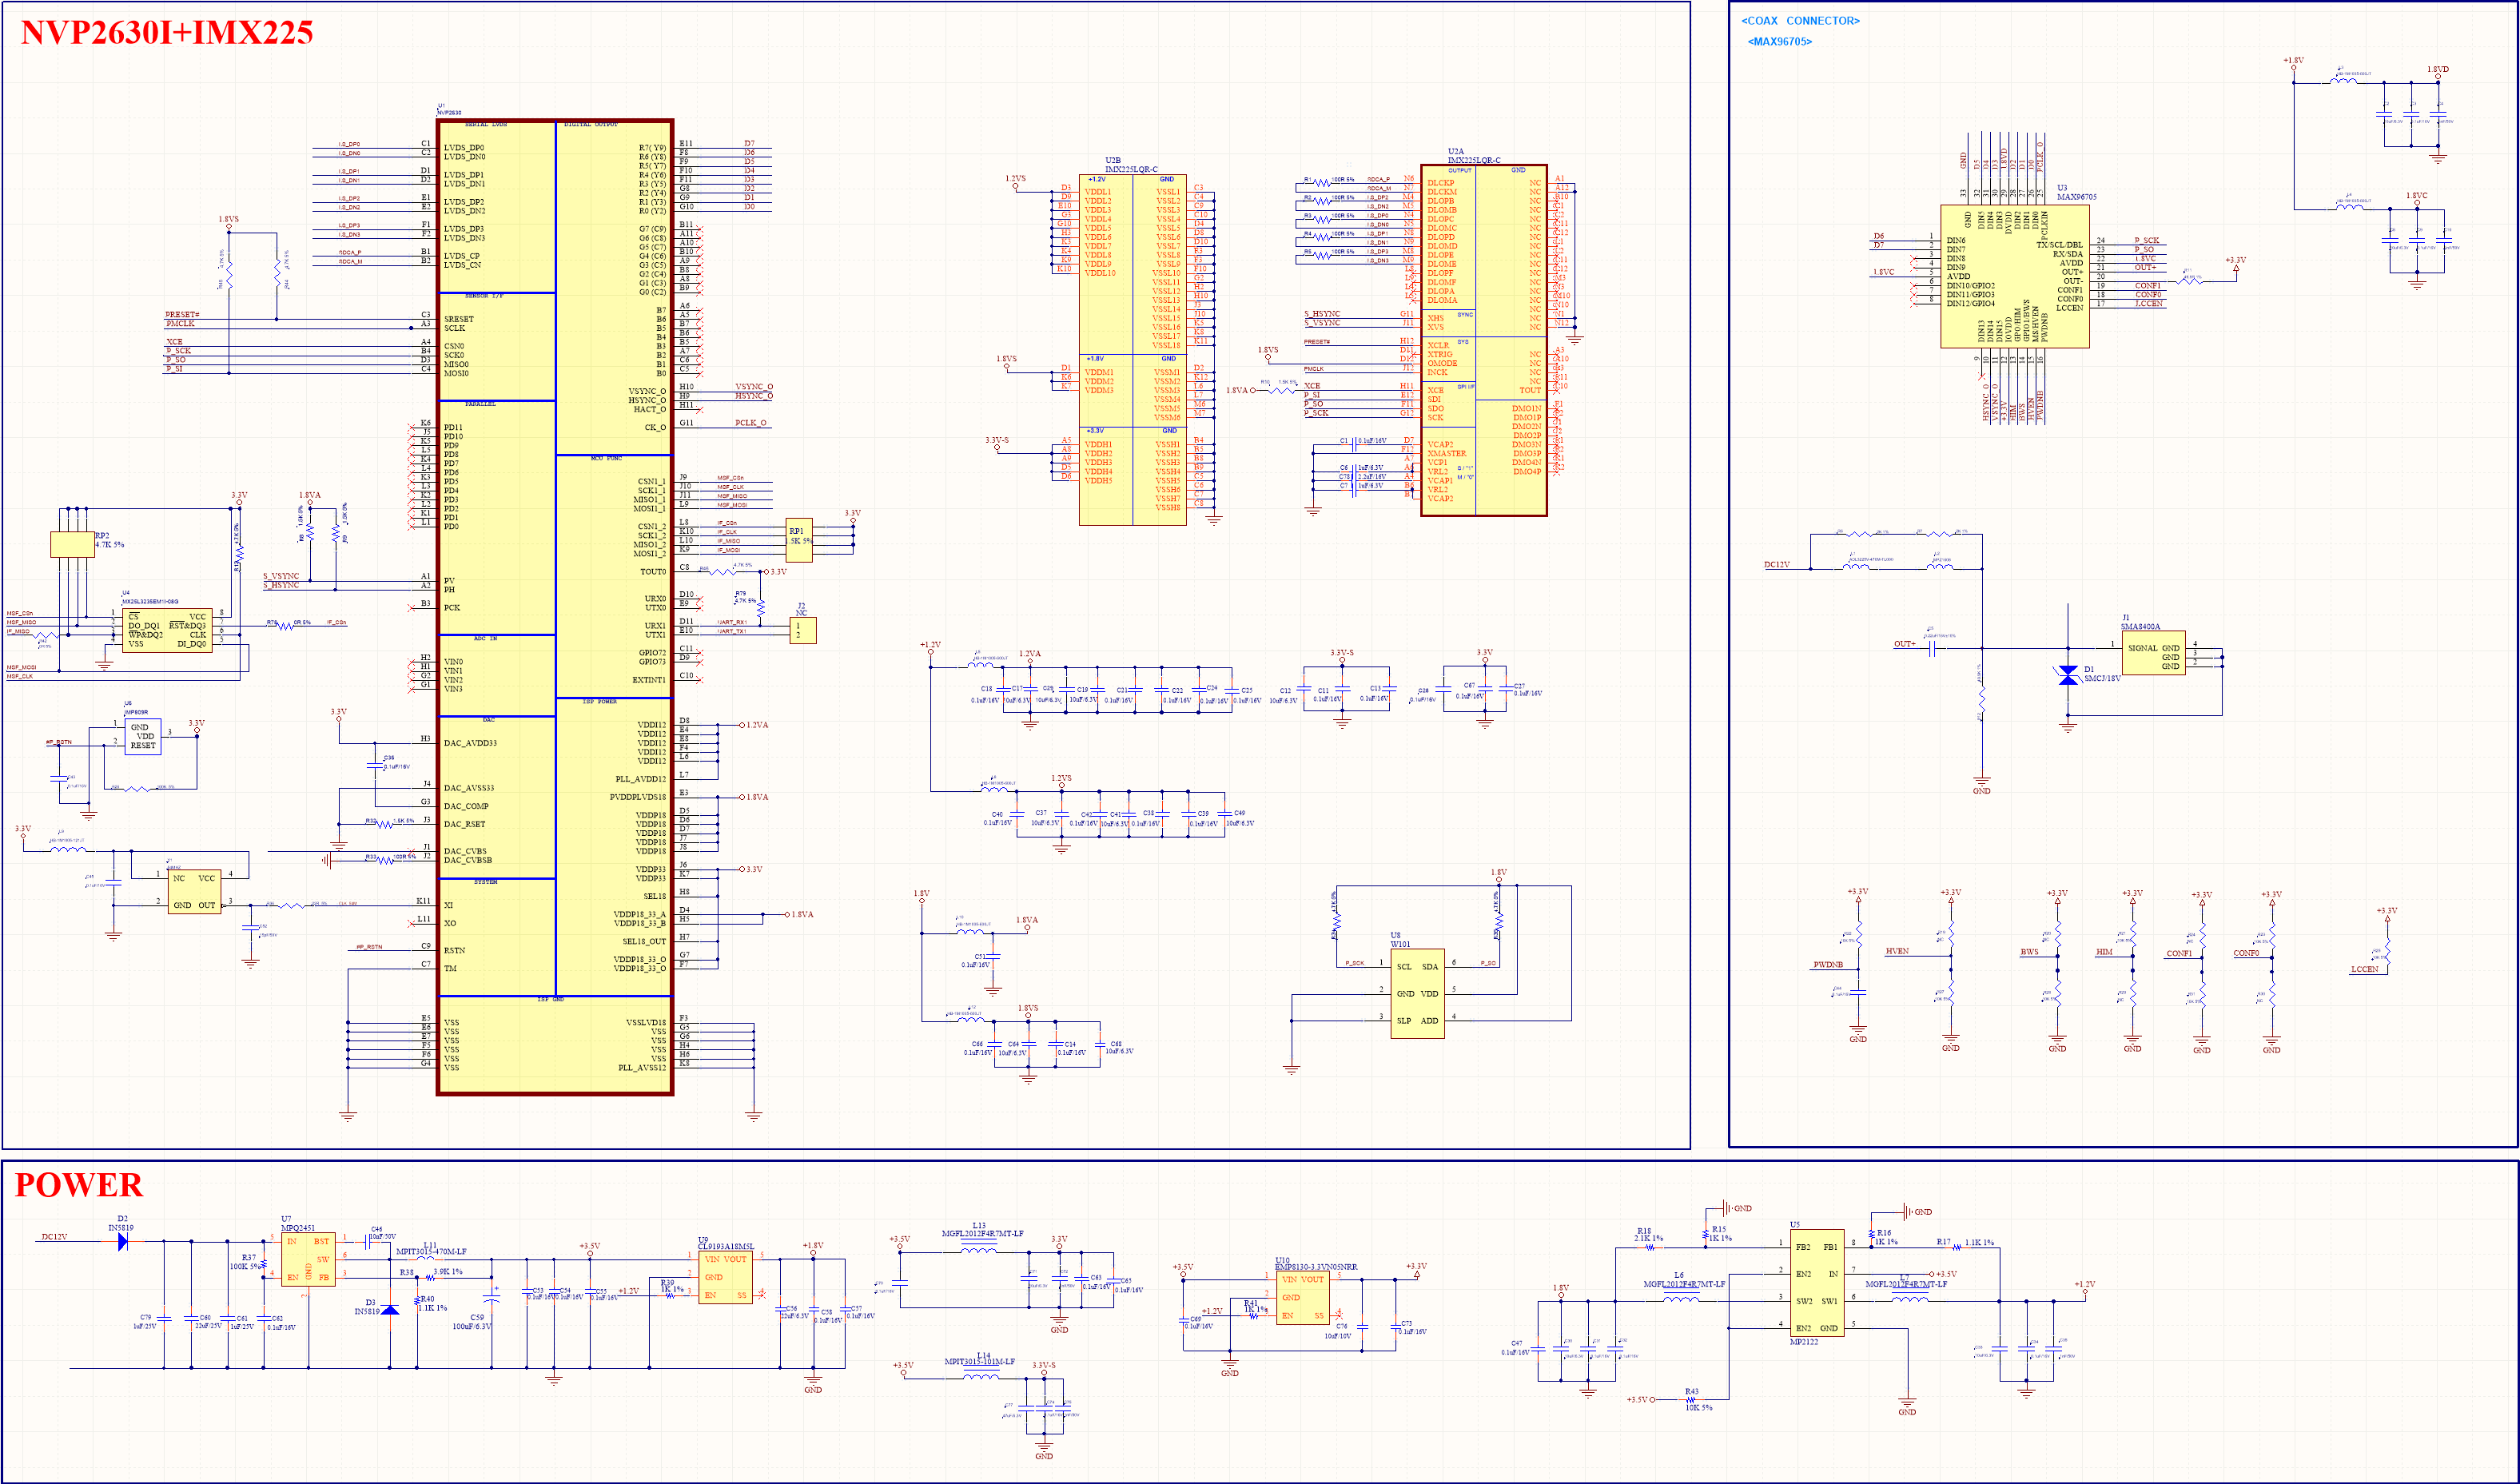Select the R43 10K 5% resistor label
This screenshot has width=2520, height=1484.
coord(1698,1399)
